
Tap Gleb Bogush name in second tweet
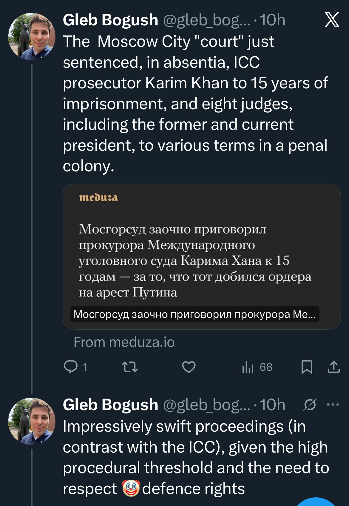[110, 405]
